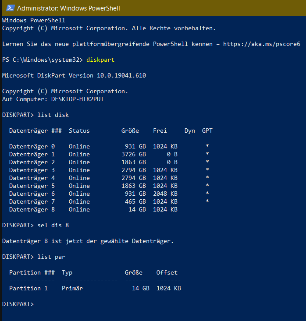Click the '1024 KB' offset of Partition 1
The height and width of the screenshot is (321, 306).
169,288
